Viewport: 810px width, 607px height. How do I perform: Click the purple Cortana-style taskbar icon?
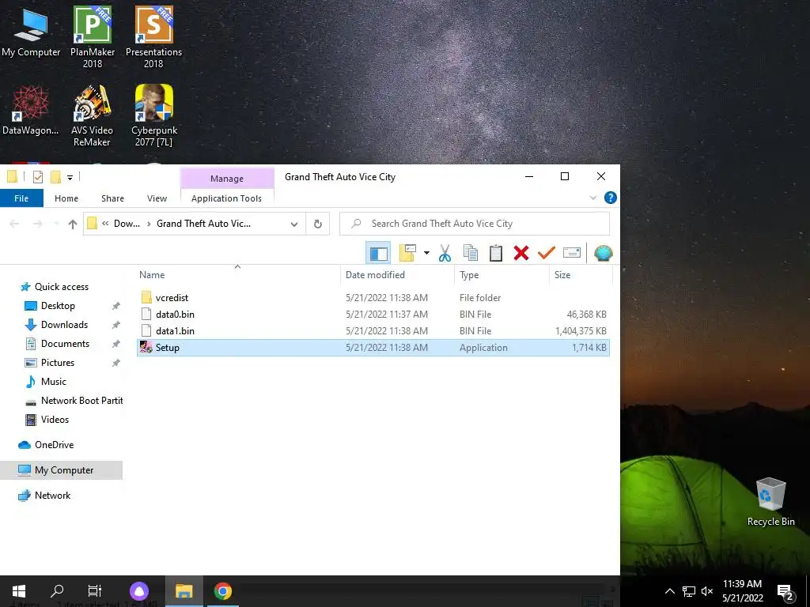click(x=139, y=591)
